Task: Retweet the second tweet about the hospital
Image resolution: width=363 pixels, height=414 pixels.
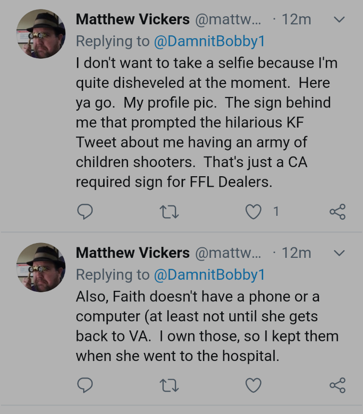Action: pyautogui.click(x=170, y=386)
